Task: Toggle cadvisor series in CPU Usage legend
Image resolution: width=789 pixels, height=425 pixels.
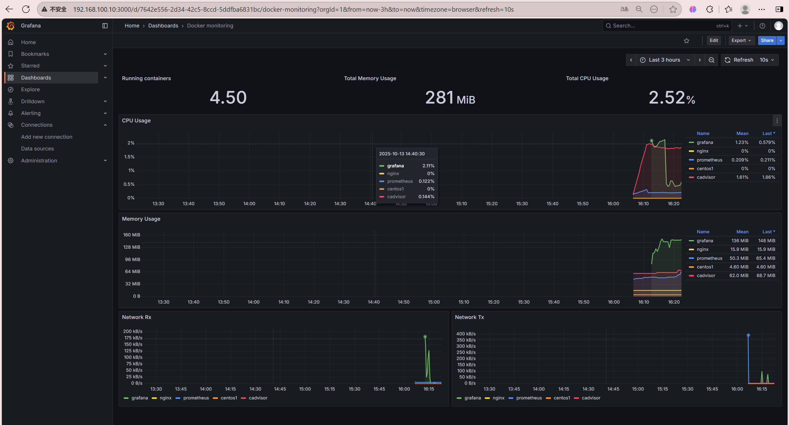Action: [x=706, y=177]
